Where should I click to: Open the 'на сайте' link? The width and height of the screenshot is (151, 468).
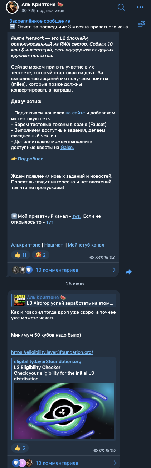point(75,113)
